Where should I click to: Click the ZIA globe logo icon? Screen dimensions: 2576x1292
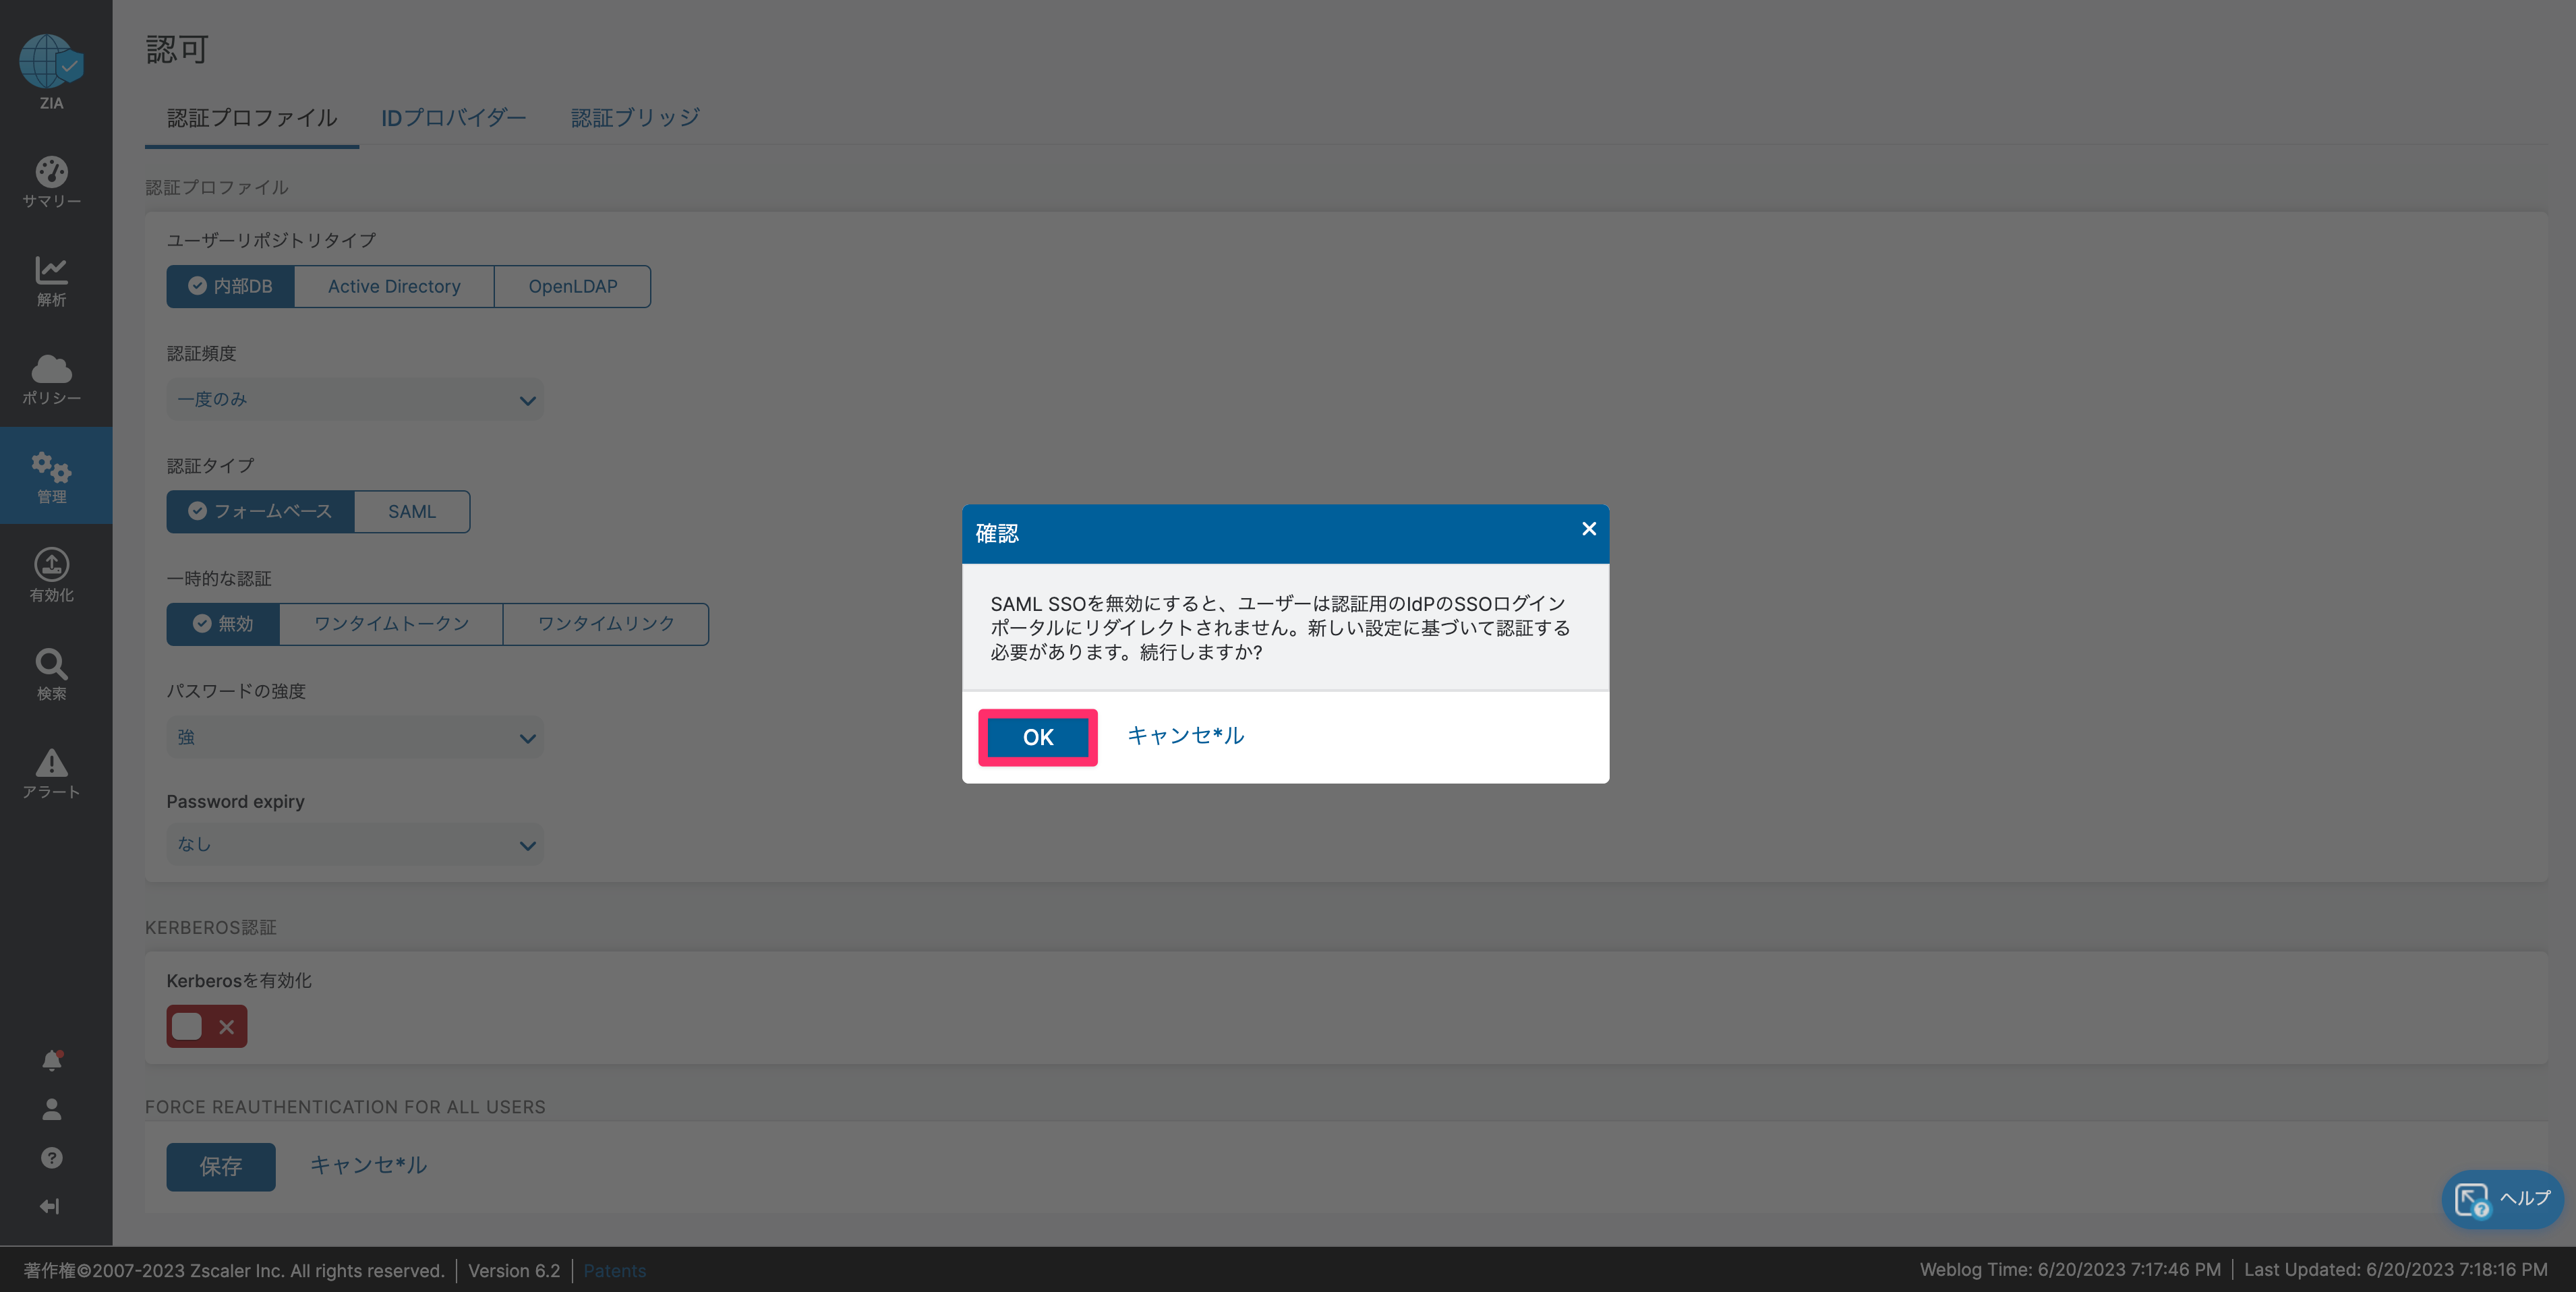tap(51, 62)
